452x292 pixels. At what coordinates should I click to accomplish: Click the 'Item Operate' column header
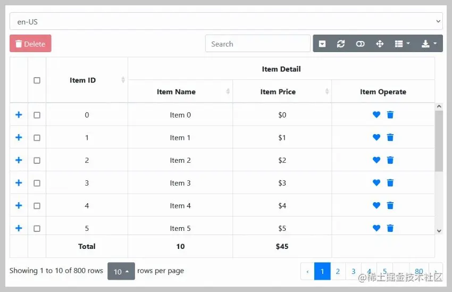(383, 91)
